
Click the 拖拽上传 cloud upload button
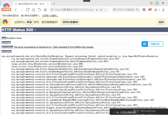pyautogui.click(x=153, y=44)
